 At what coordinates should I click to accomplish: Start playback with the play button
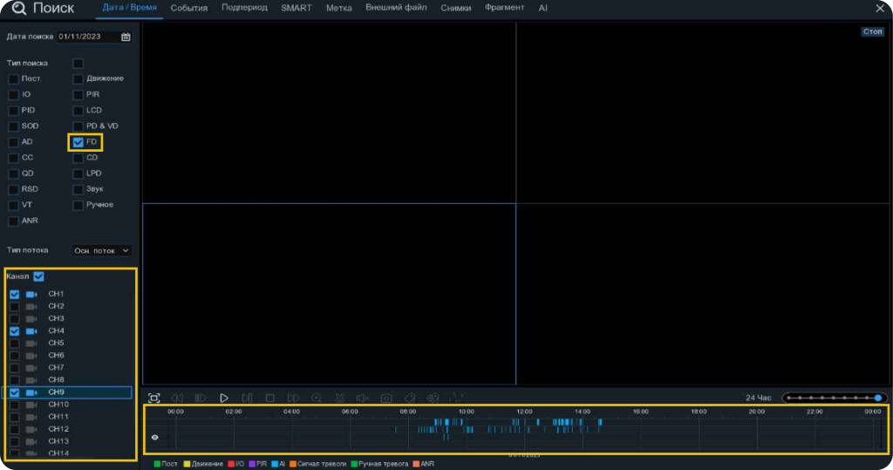(224, 398)
